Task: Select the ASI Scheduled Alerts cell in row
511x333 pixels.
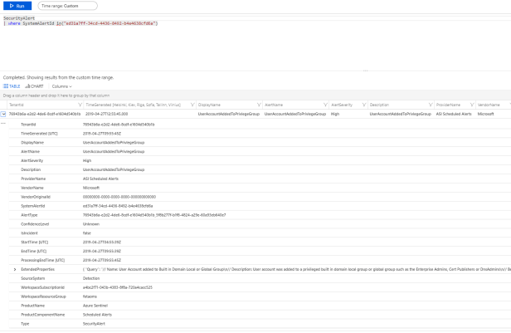Action: (x=454, y=114)
